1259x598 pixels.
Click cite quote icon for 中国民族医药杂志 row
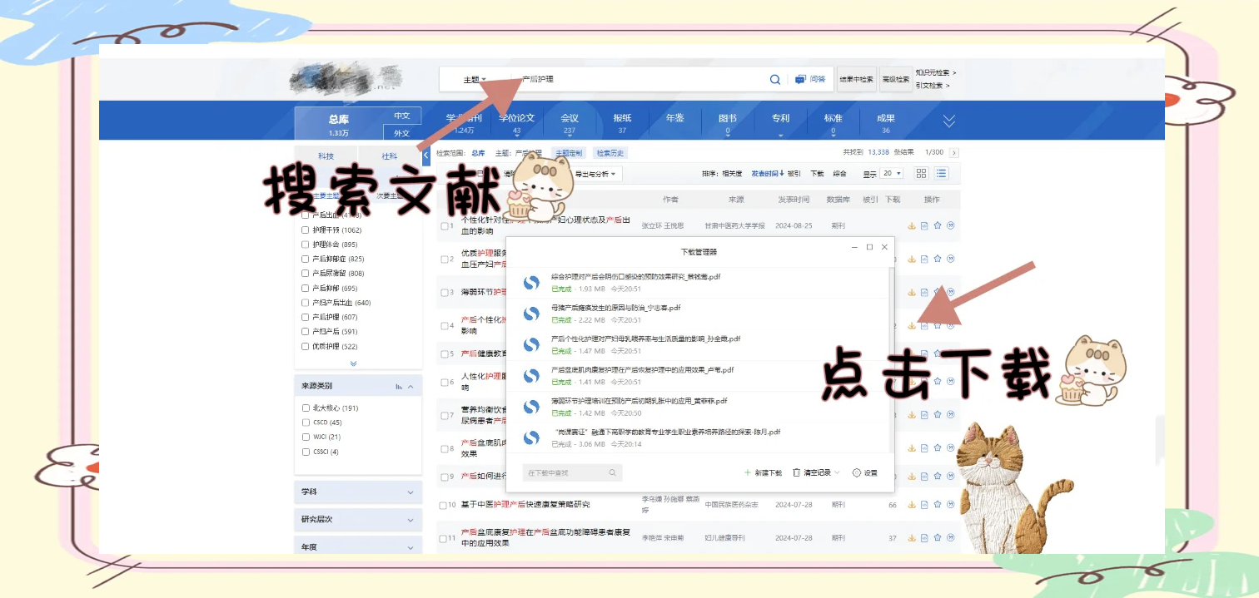(950, 505)
